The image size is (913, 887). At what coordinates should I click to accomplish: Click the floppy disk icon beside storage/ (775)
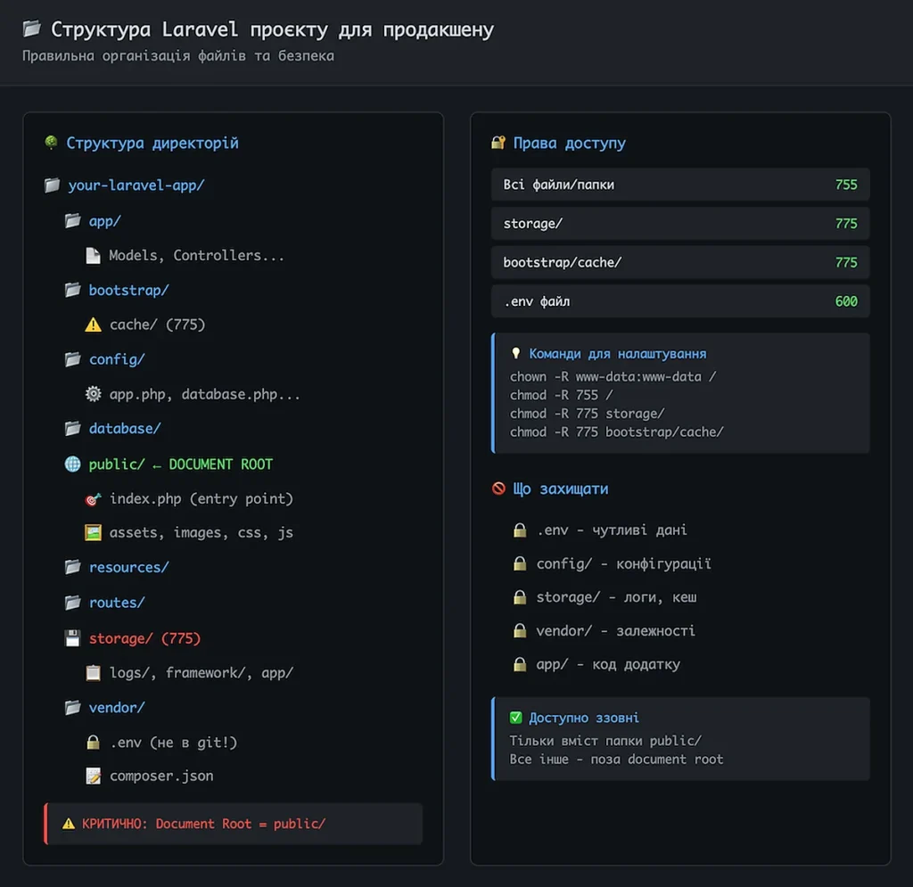74,637
